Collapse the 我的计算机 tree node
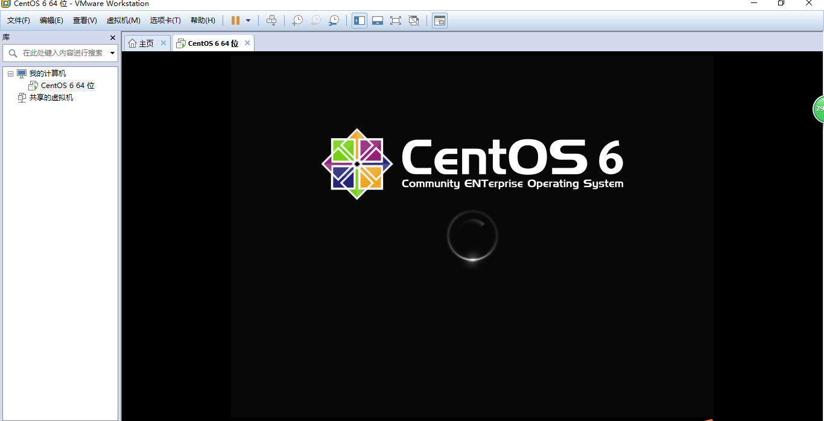 pyautogui.click(x=10, y=74)
